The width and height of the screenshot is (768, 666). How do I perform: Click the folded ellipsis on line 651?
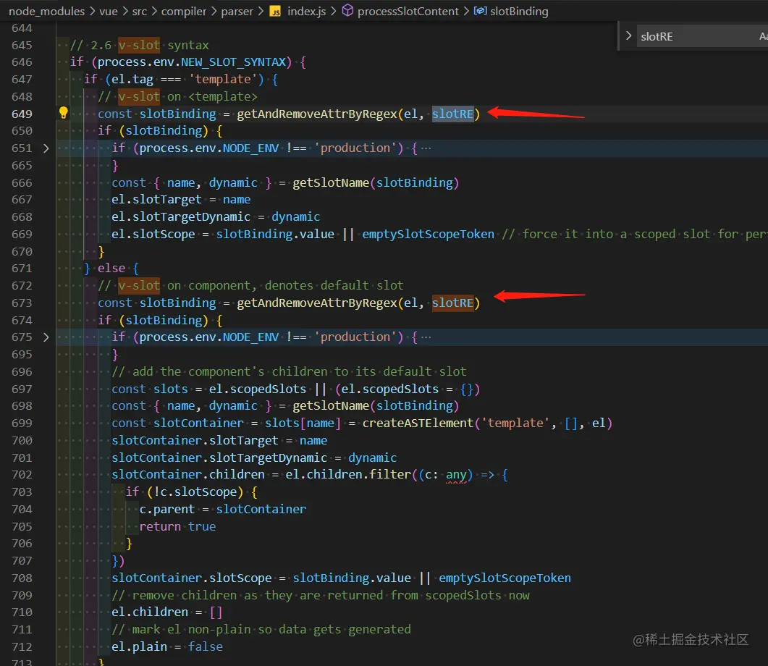pyautogui.click(x=426, y=148)
